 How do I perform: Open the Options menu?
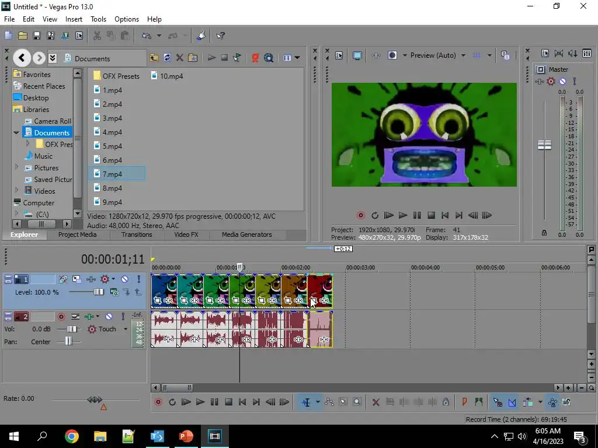(x=127, y=19)
